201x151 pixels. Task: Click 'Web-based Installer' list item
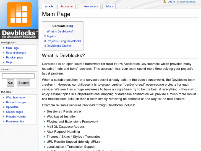(x=61, y=116)
